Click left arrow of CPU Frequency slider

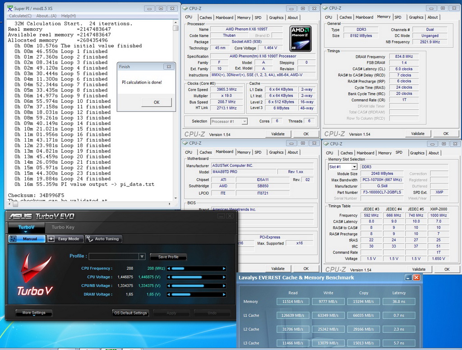(x=169, y=268)
